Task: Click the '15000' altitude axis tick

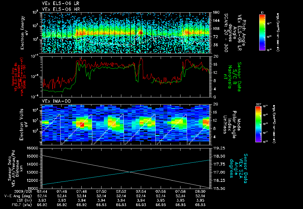Action: point(33,156)
